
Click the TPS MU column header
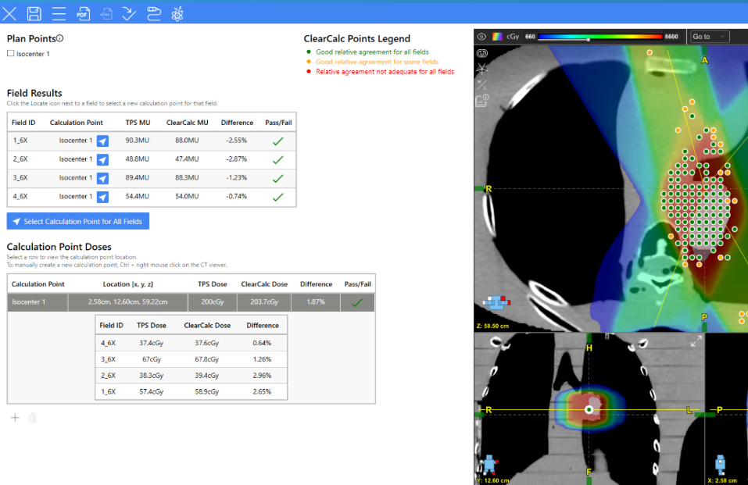[x=138, y=123]
